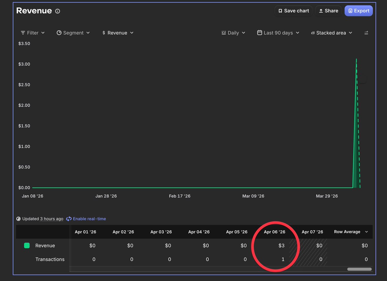The image size is (387, 281).
Task: Click the Enable real-time link
Action: tap(89, 219)
